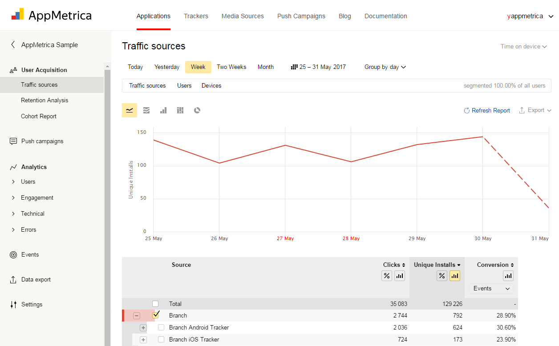
Task: Open Retention Analysis in sidebar
Action: [45, 101]
